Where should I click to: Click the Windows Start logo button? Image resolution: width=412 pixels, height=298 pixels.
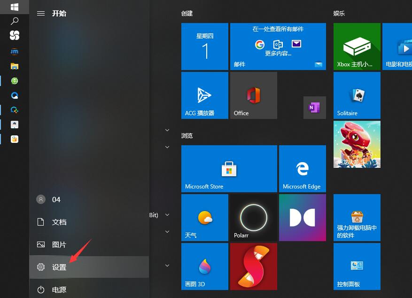coord(15,7)
